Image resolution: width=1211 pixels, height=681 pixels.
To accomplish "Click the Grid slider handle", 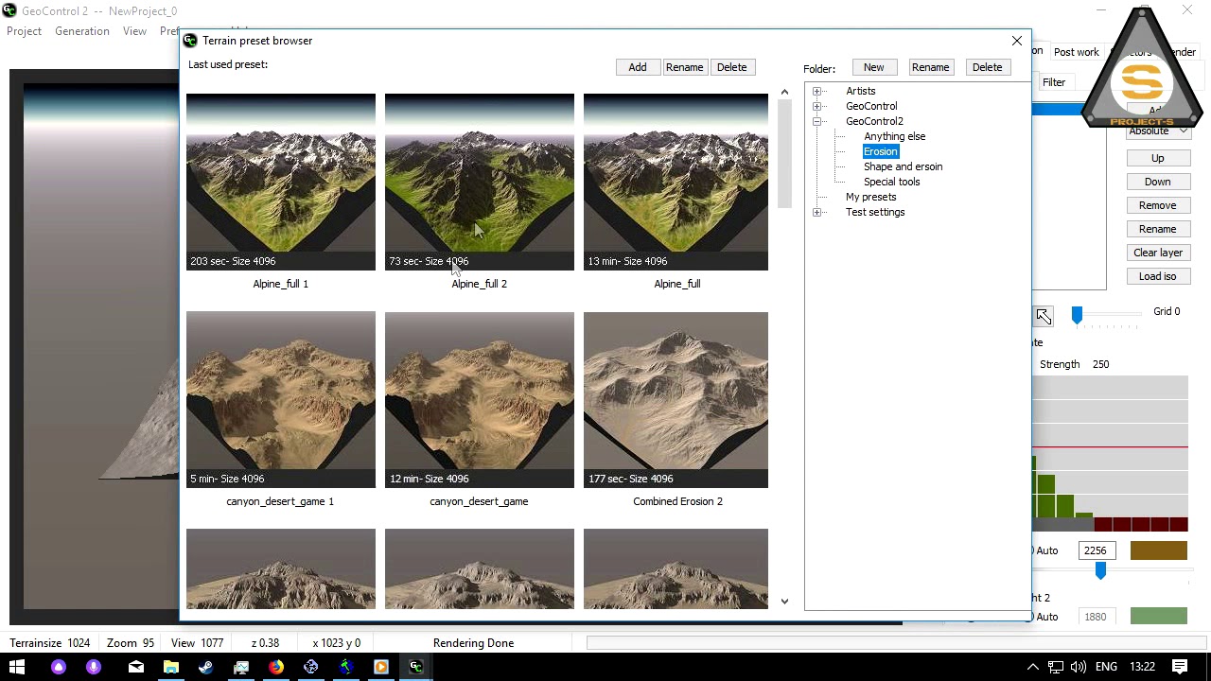I will pos(1077,315).
